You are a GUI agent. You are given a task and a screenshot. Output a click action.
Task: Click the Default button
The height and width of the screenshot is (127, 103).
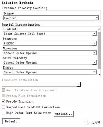pyautogui.click(x=11, y=121)
